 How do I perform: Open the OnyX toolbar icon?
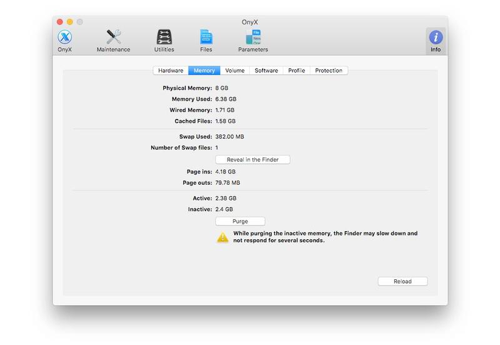65,41
